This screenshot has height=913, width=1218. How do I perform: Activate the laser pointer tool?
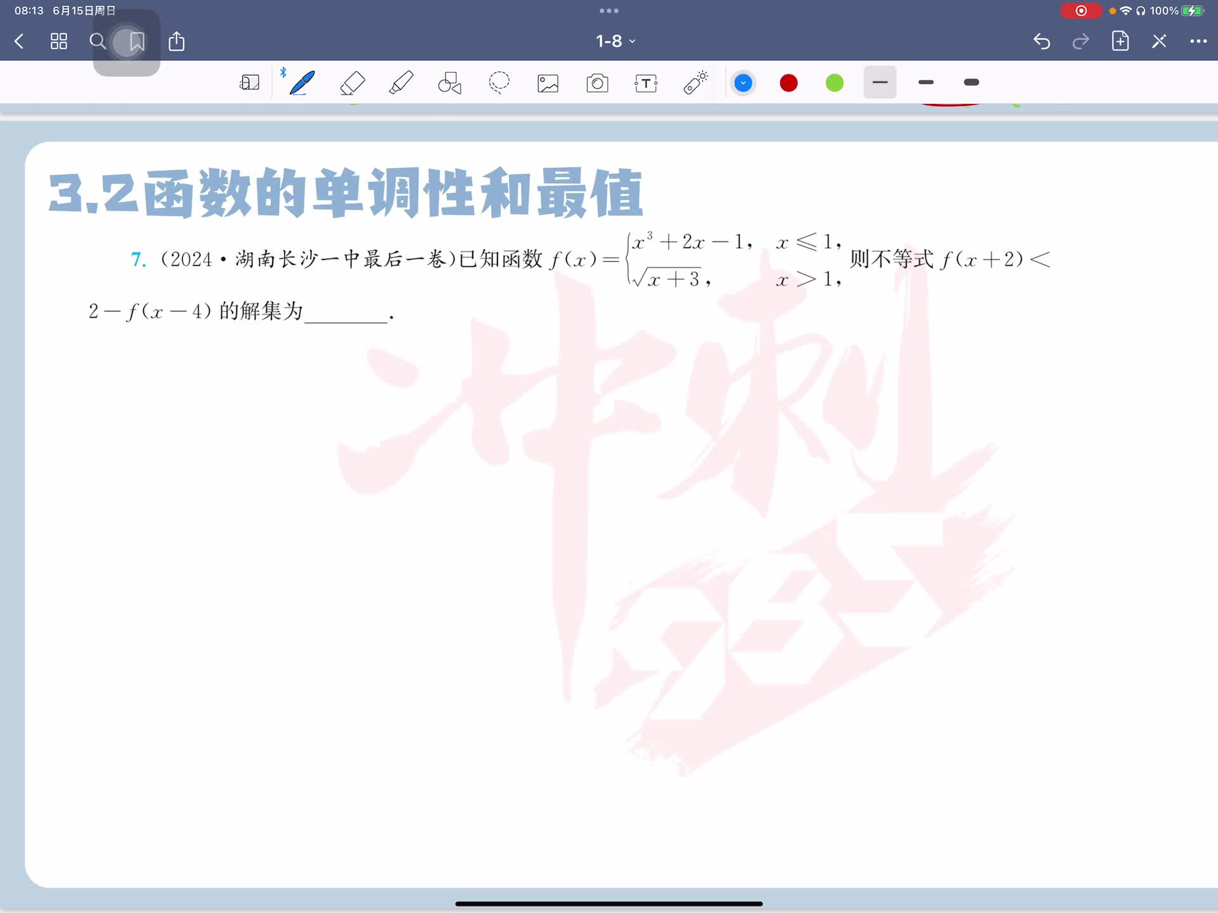coord(695,82)
